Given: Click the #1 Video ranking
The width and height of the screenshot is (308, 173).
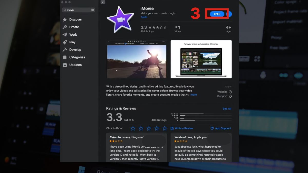Looking at the screenshot, I should [x=178, y=29].
